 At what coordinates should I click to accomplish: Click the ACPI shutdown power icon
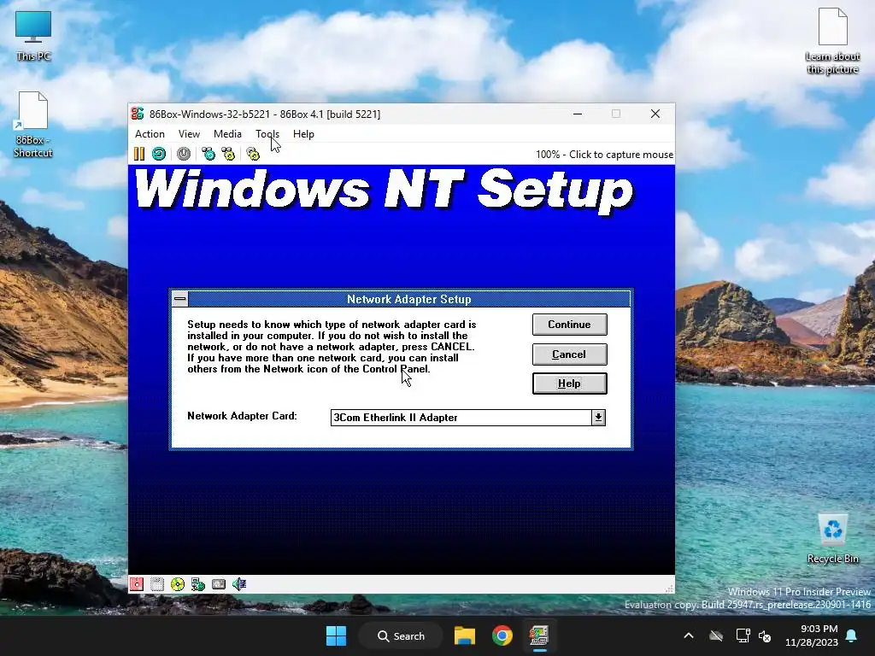(x=184, y=154)
